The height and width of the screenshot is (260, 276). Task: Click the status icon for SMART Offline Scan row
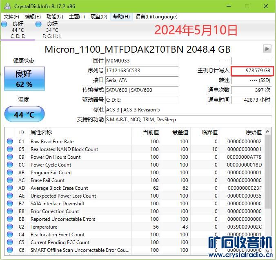(x=10, y=250)
